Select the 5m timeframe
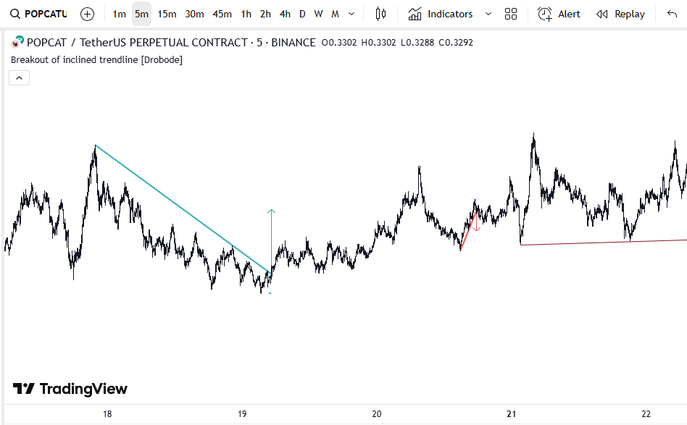Viewport: 687px width, 425px height. tap(141, 14)
